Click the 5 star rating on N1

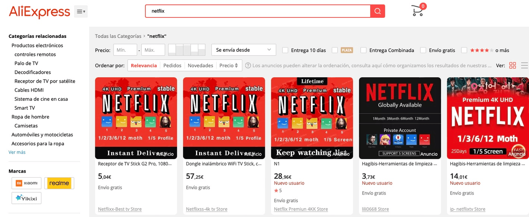point(278,190)
